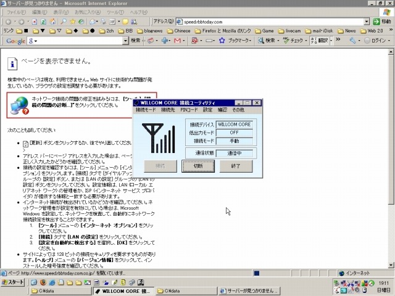Refresh the page using the green refresh icon

(43, 22)
